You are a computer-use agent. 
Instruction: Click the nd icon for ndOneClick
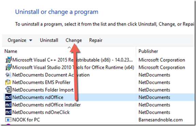click(8, 112)
